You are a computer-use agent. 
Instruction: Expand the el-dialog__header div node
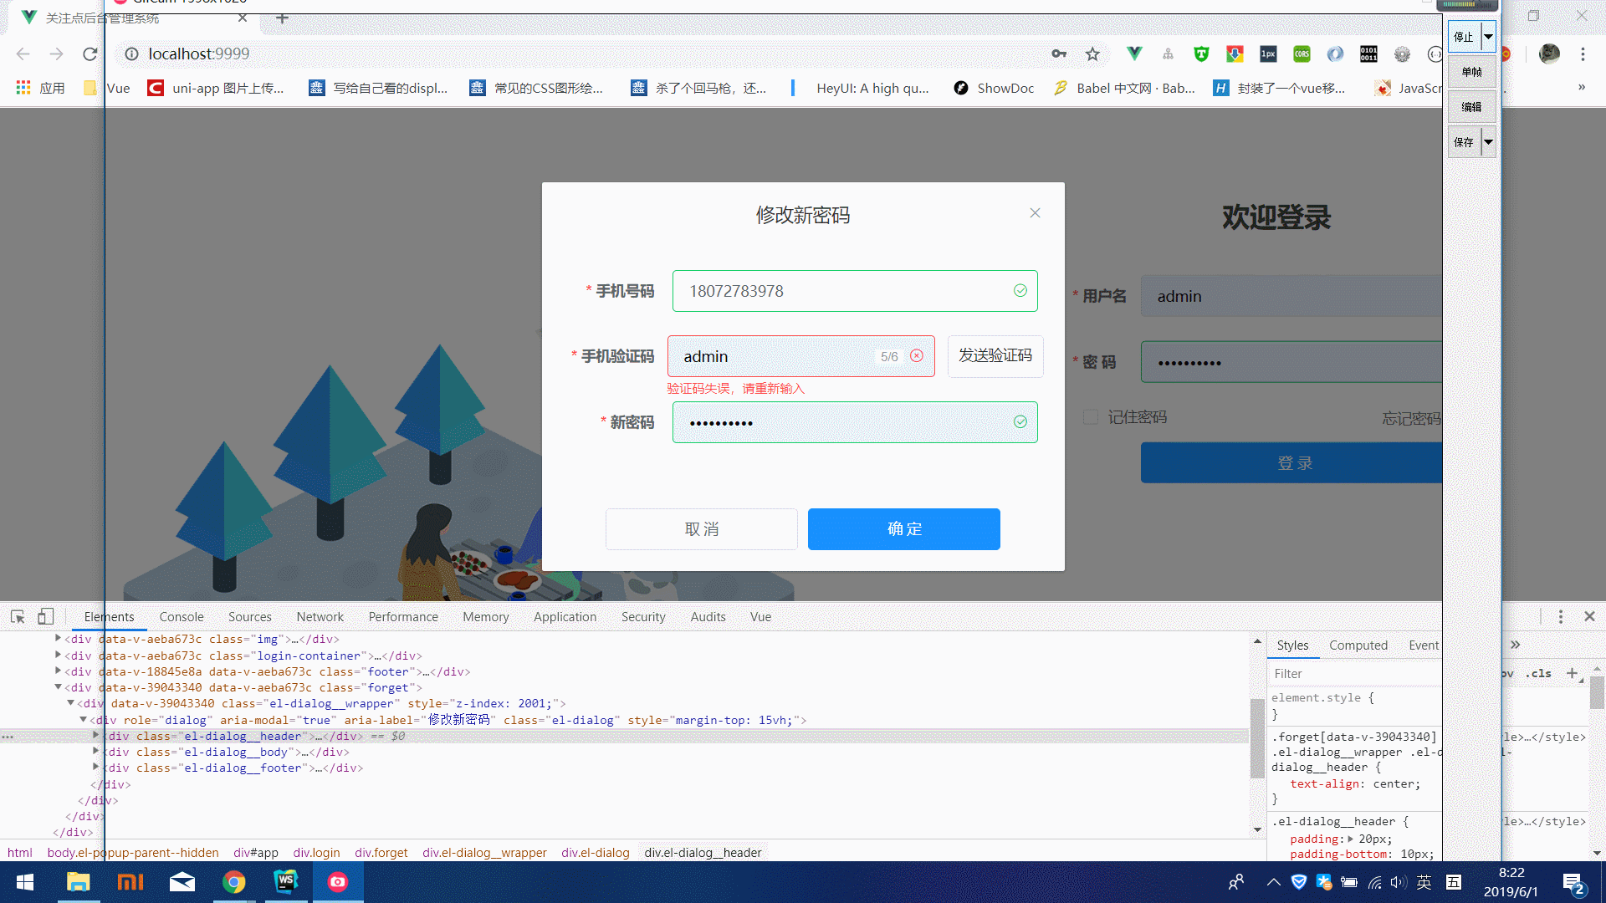[x=95, y=736]
